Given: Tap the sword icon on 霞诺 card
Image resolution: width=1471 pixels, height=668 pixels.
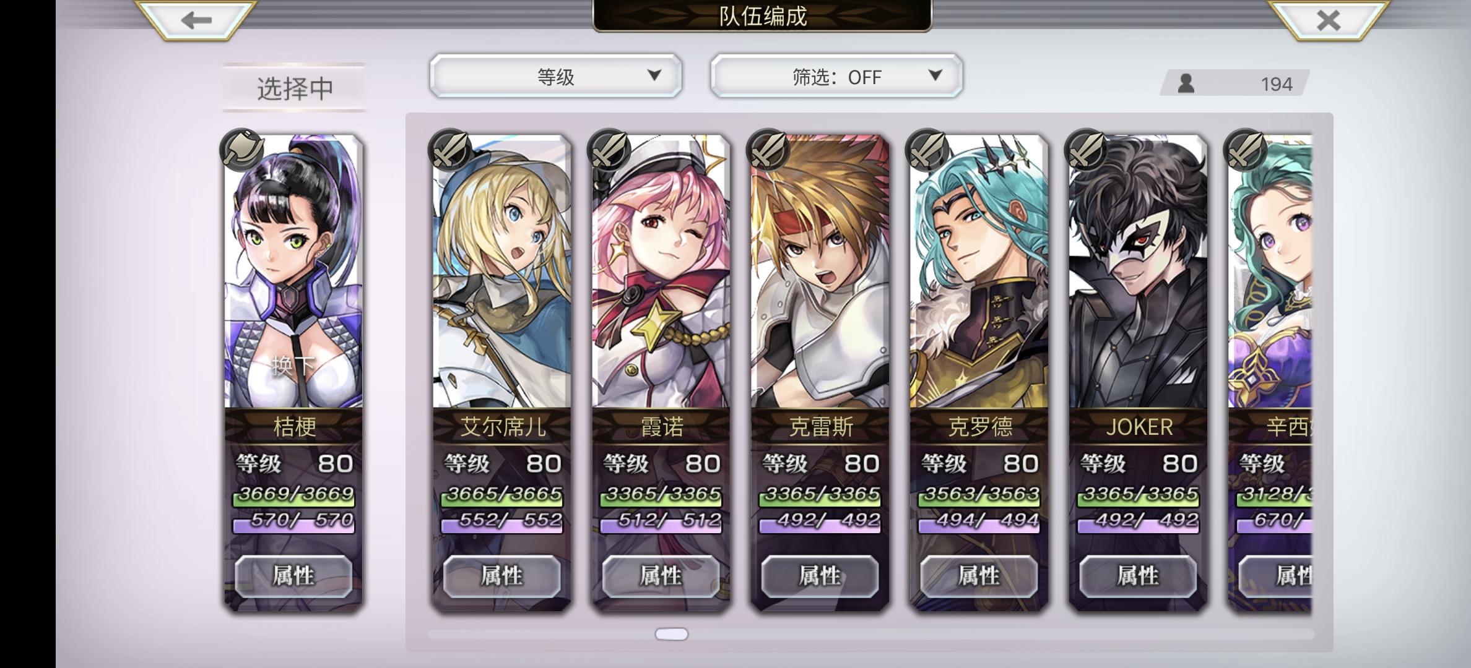Looking at the screenshot, I should coord(609,149).
